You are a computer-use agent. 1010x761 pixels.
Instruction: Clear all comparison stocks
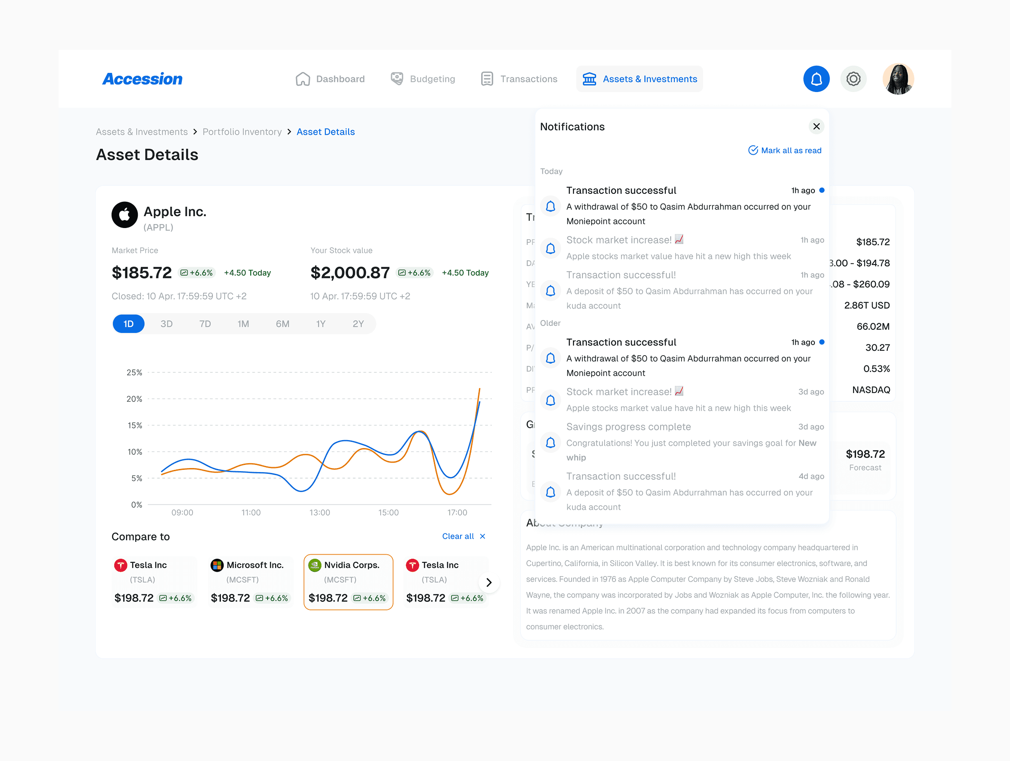463,536
